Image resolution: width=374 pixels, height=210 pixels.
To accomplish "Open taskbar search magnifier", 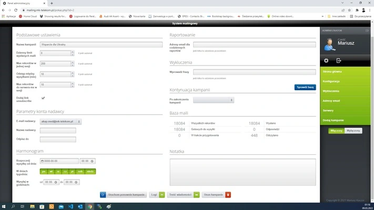I will (13, 206).
